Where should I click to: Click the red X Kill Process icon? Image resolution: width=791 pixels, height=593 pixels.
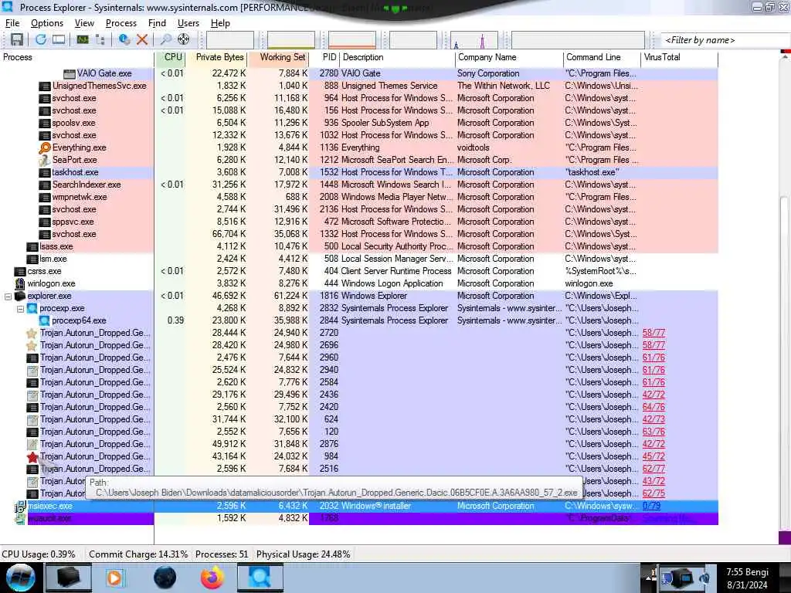tap(142, 39)
